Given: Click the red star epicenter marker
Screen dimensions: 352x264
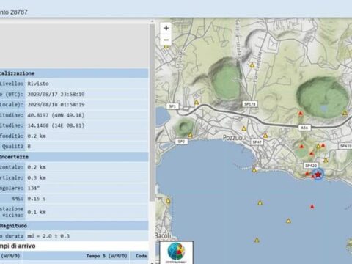Looking at the screenshot, I should click(318, 175).
